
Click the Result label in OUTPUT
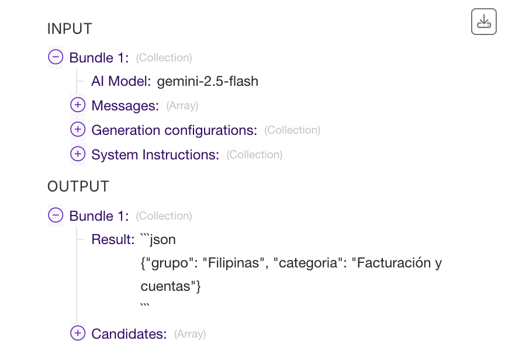click(x=113, y=239)
